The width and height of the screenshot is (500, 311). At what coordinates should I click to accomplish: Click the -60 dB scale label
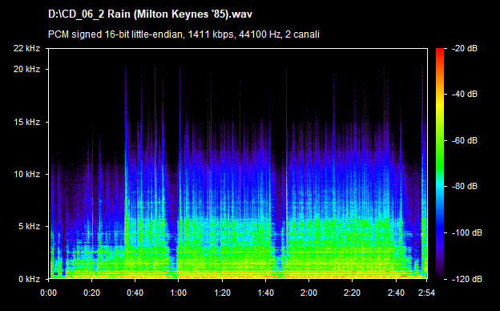(x=465, y=140)
